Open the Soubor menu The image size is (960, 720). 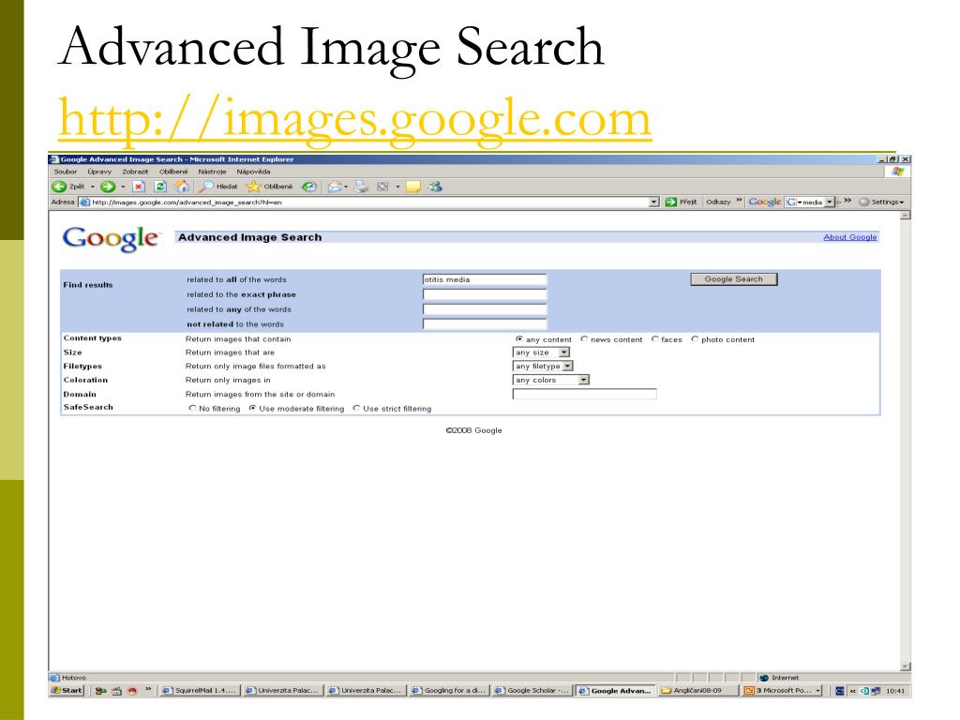(x=65, y=172)
